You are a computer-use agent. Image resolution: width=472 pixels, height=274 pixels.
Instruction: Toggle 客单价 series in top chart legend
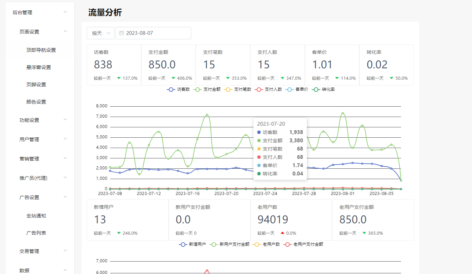click(297, 89)
